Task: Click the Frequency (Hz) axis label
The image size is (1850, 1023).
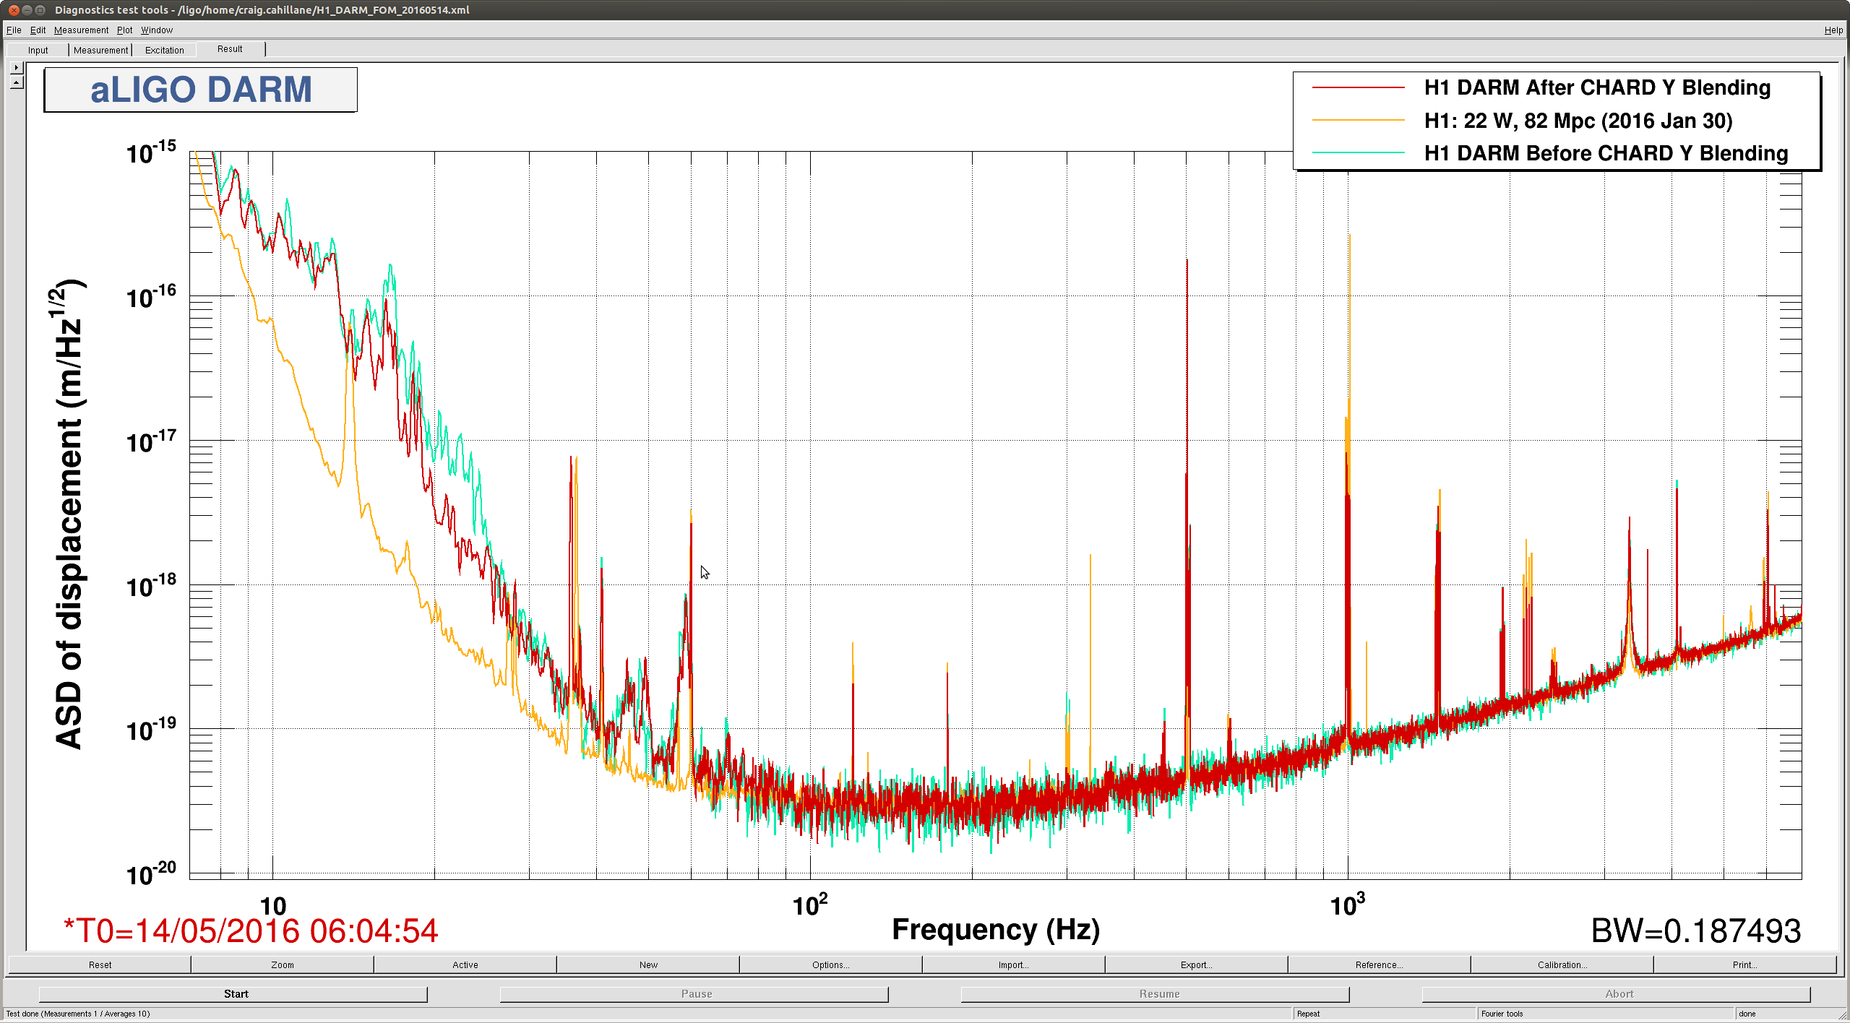Action: pos(996,929)
